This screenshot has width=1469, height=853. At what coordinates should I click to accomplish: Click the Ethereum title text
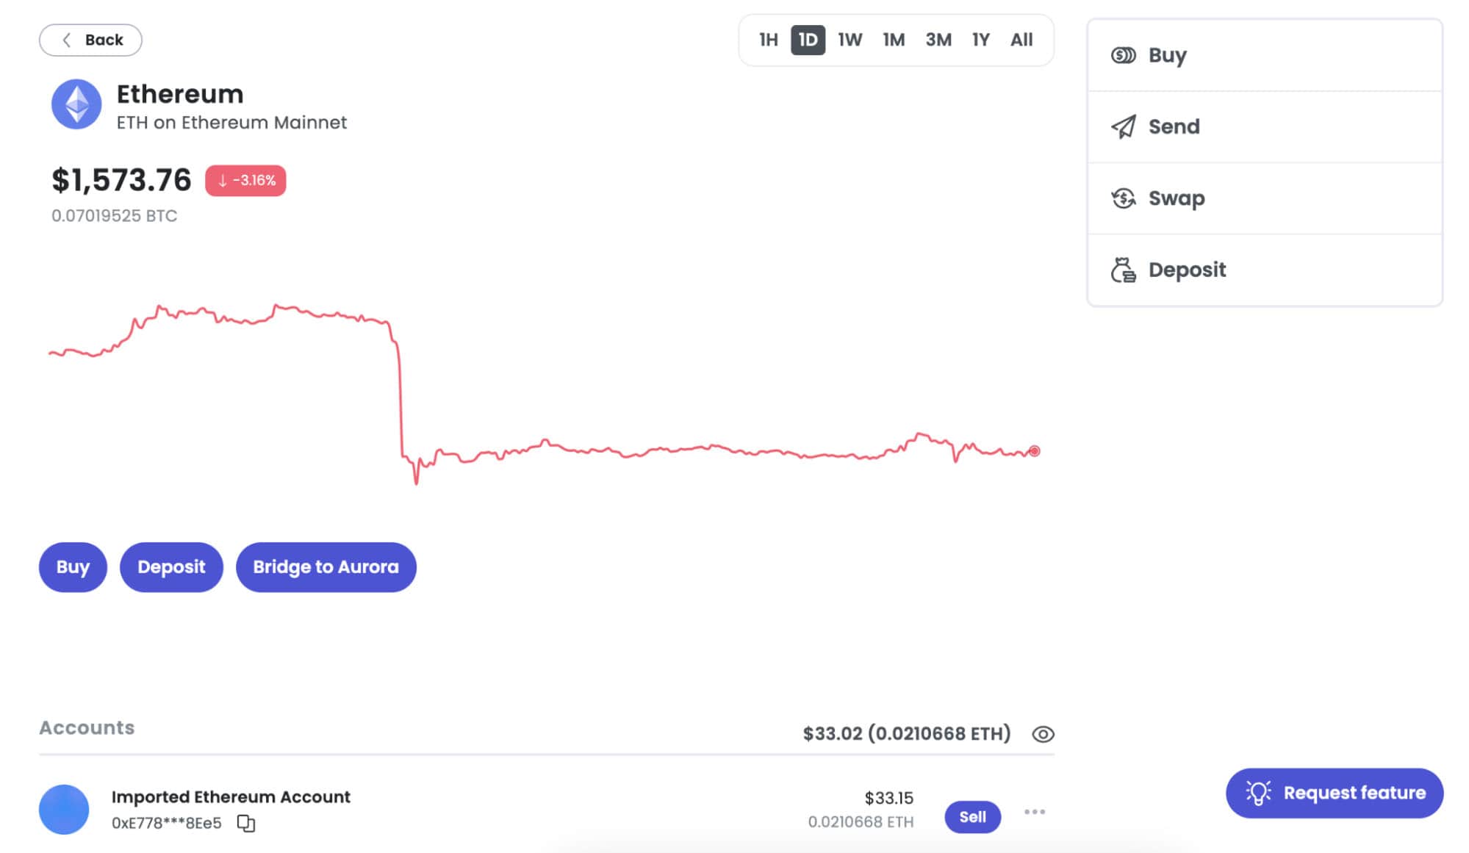tap(180, 94)
